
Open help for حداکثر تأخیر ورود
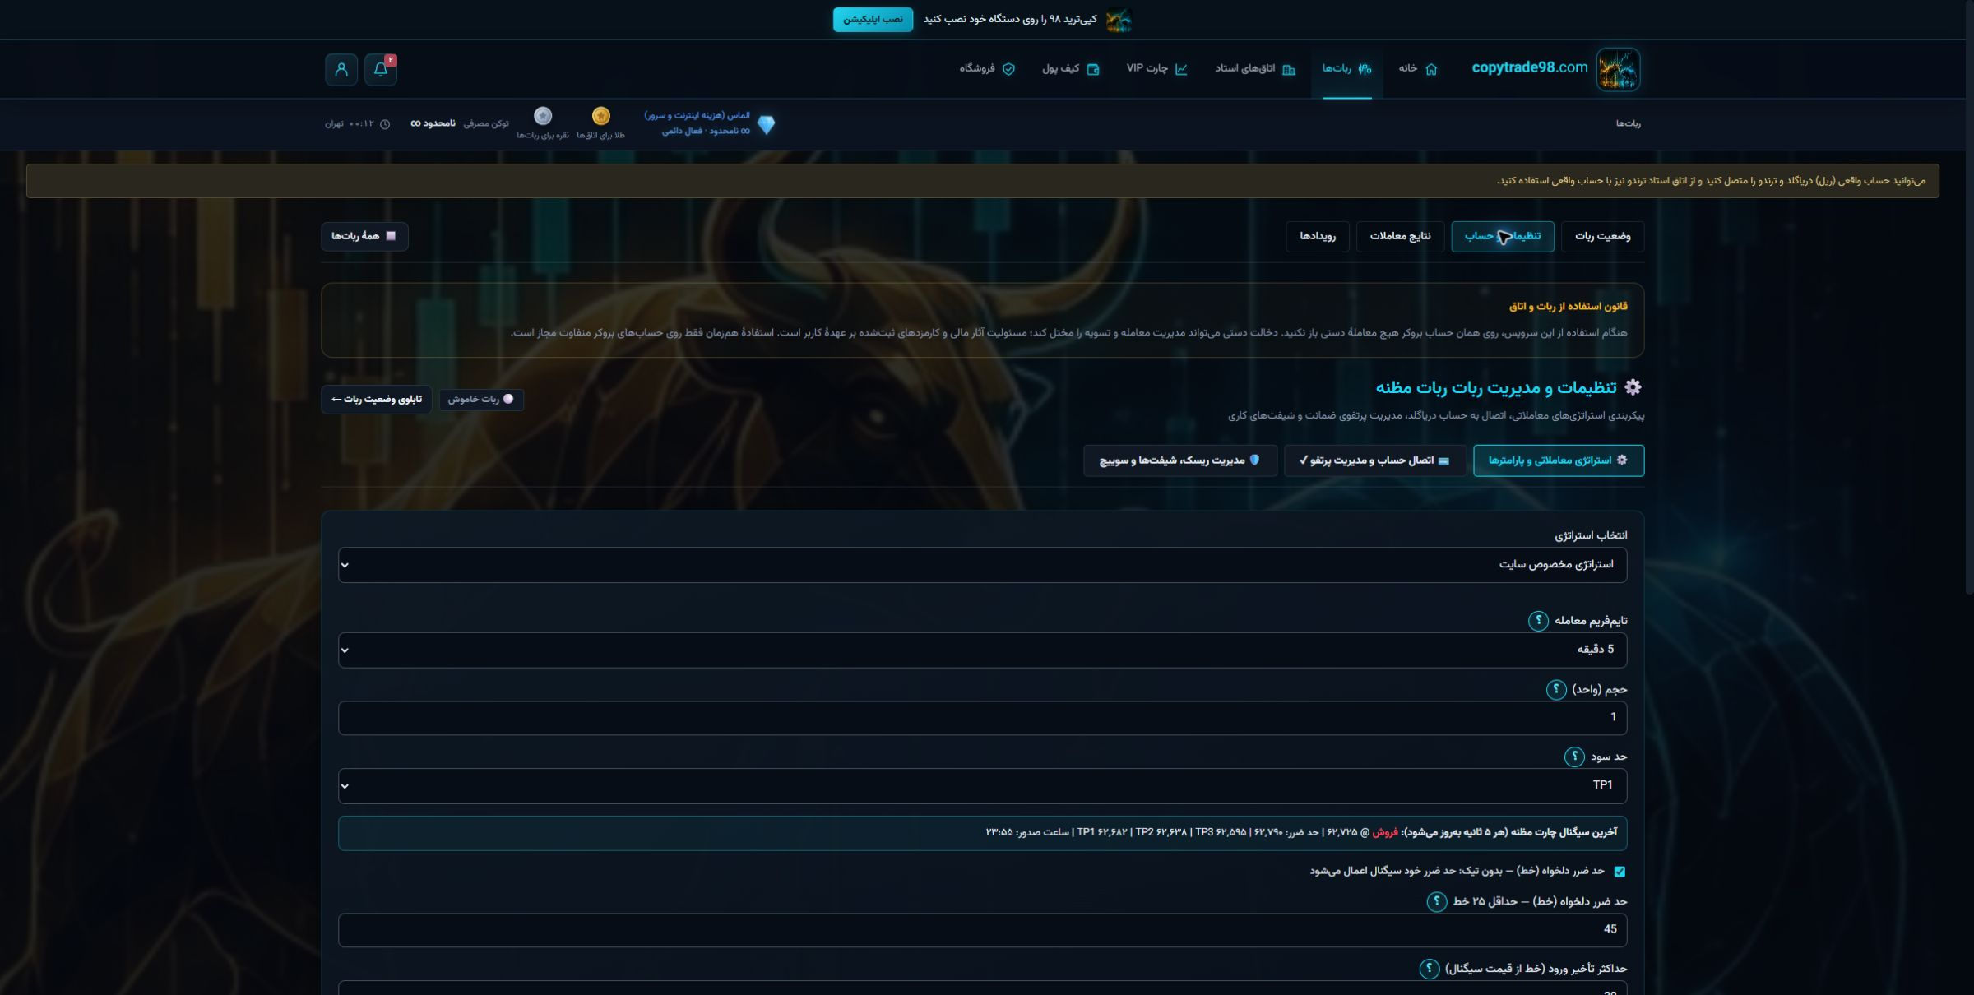pyautogui.click(x=1430, y=970)
